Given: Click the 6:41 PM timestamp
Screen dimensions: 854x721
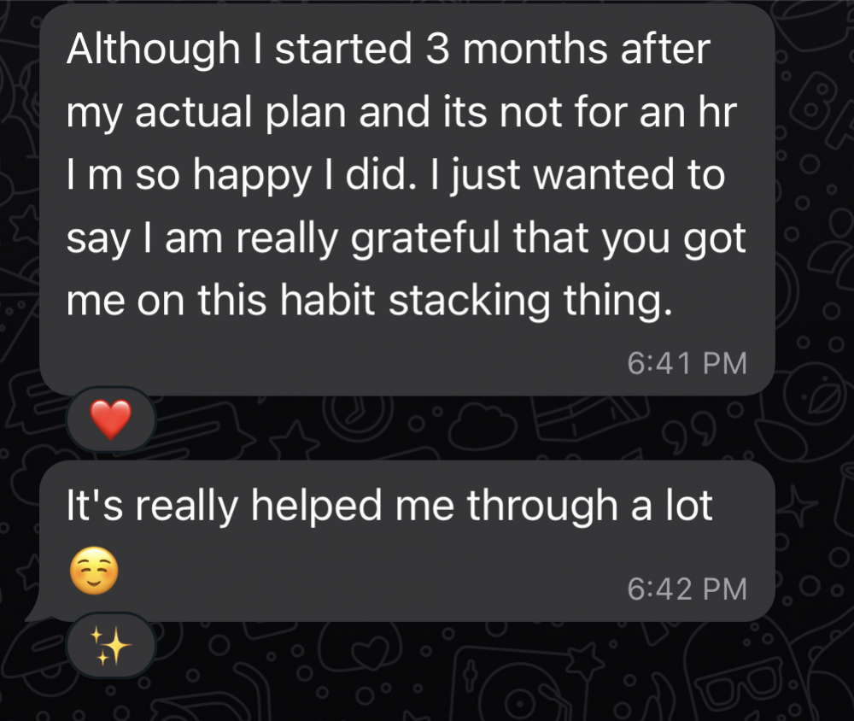Looking at the screenshot, I should (x=687, y=364).
